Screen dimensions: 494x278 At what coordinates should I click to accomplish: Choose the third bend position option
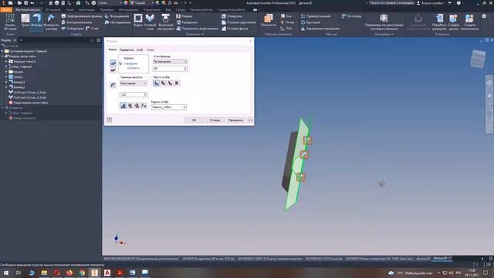click(170, 83)
